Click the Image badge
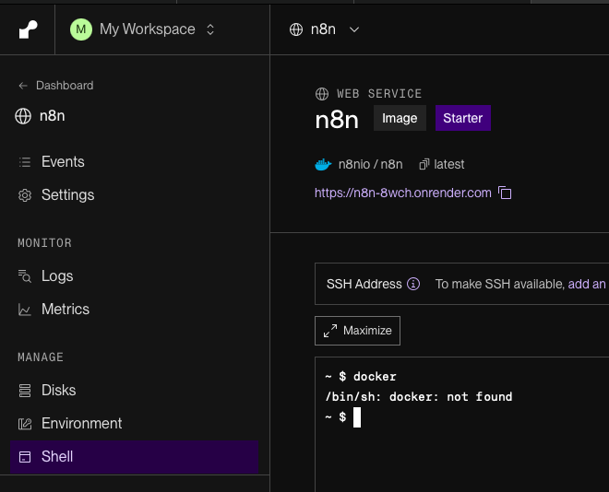This screenshot has width=609, height=492. pos(400,118)
